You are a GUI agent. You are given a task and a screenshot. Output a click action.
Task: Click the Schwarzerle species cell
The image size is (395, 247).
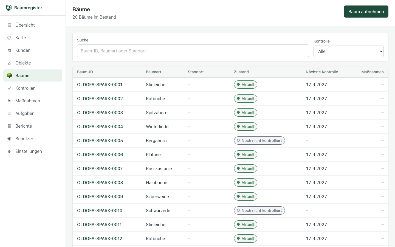158,210
